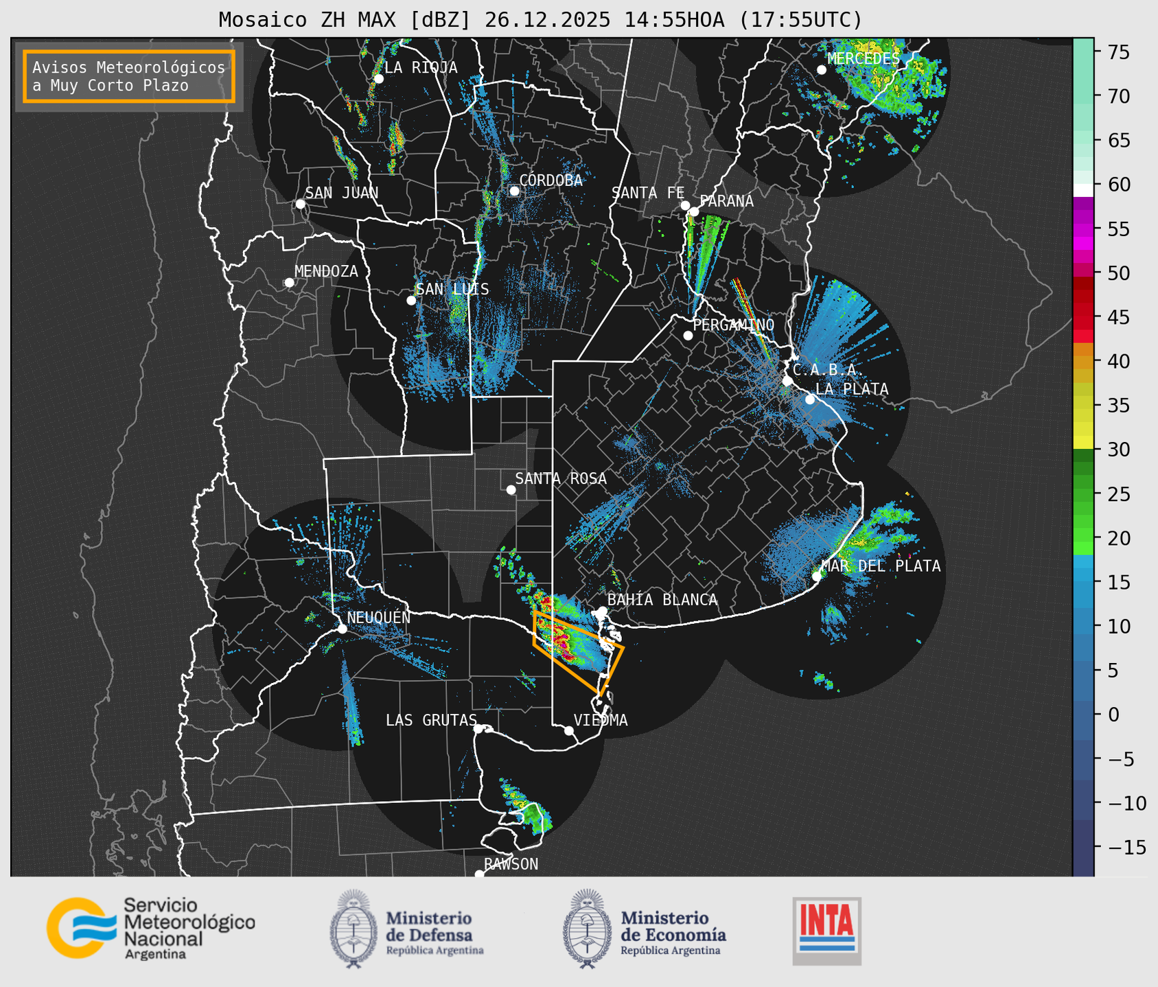Click the white dot marking Córdoba
Viewport: 1158px width, 987px height.
click(x=514, y=191)
